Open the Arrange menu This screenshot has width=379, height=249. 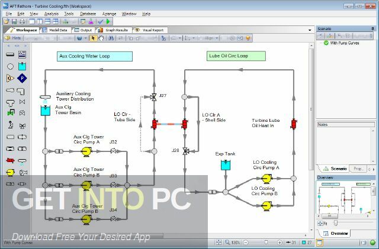109,14
